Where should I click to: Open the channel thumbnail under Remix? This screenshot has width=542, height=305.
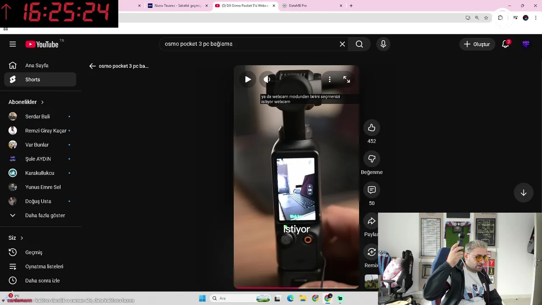(371, 281)
